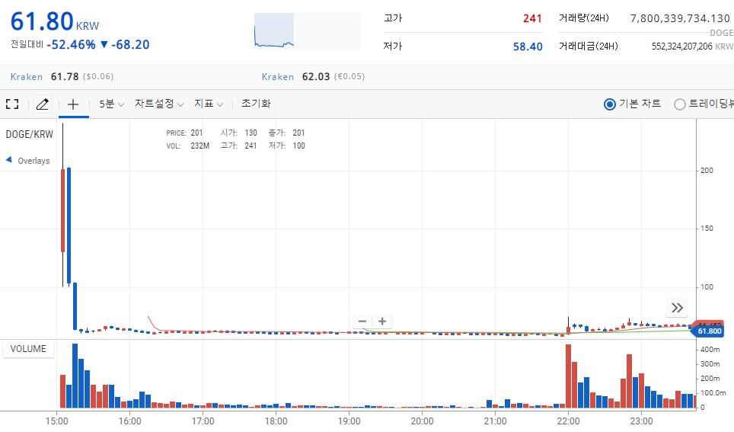Jump to latest candles double-arrow
The image size is (734, 432).
click(677, 308)
